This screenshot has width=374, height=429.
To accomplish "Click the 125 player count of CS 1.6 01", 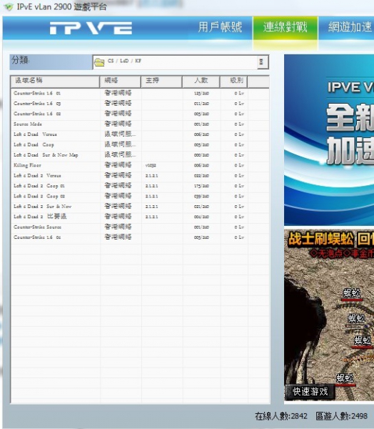I will 201,94.
